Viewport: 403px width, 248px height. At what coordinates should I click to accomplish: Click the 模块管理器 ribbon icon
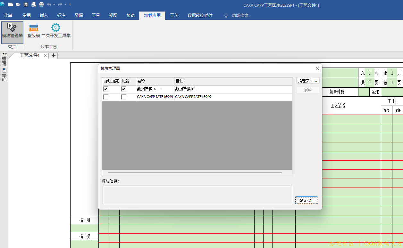coord(12,31)
